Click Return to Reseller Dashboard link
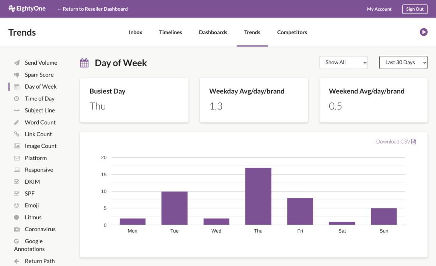436x266 pixels. click(x=92, y=9)
